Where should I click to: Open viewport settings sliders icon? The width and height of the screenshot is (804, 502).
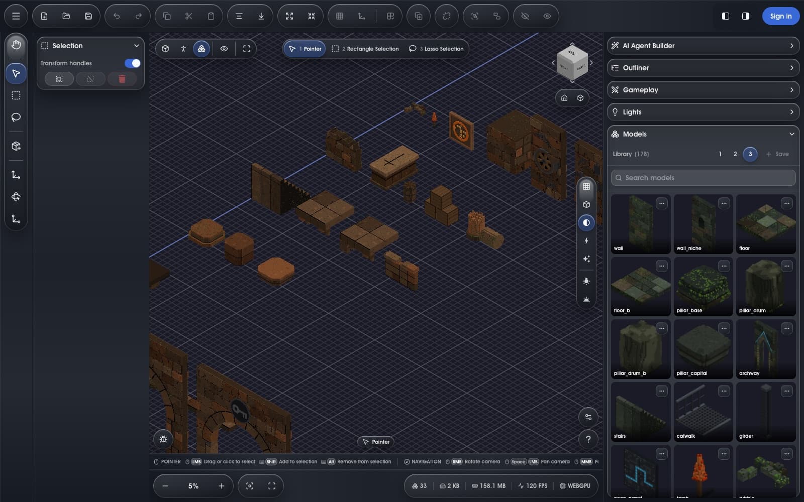(588, 417)
